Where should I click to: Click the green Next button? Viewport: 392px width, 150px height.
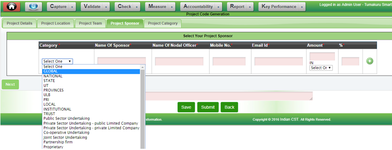[x=10, y=84]
